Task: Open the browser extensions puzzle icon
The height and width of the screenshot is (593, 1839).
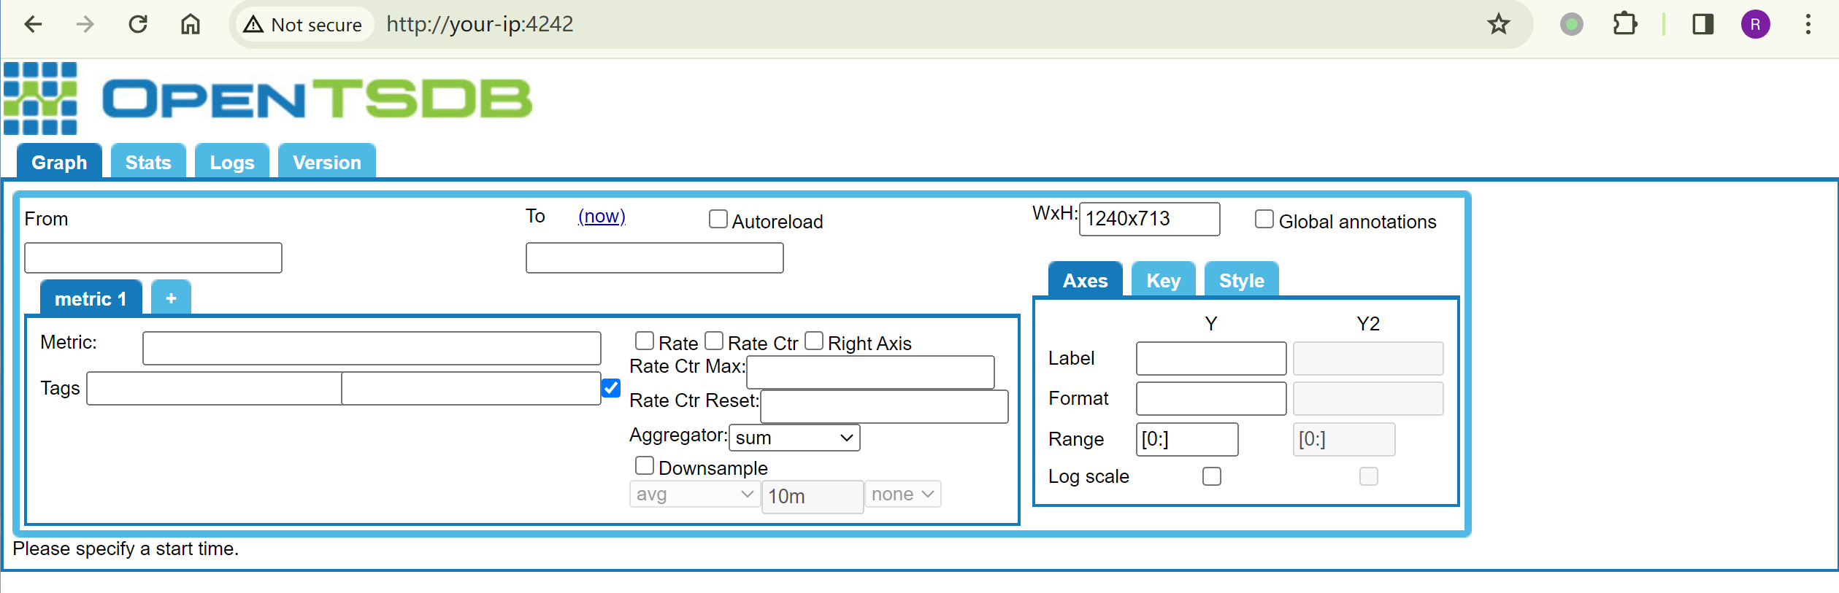Action: [x=1624, y=24]
